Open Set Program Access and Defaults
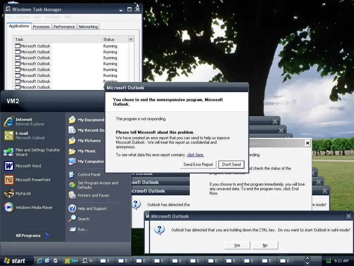This screenshot has width=354, height=266. [94, 185]
